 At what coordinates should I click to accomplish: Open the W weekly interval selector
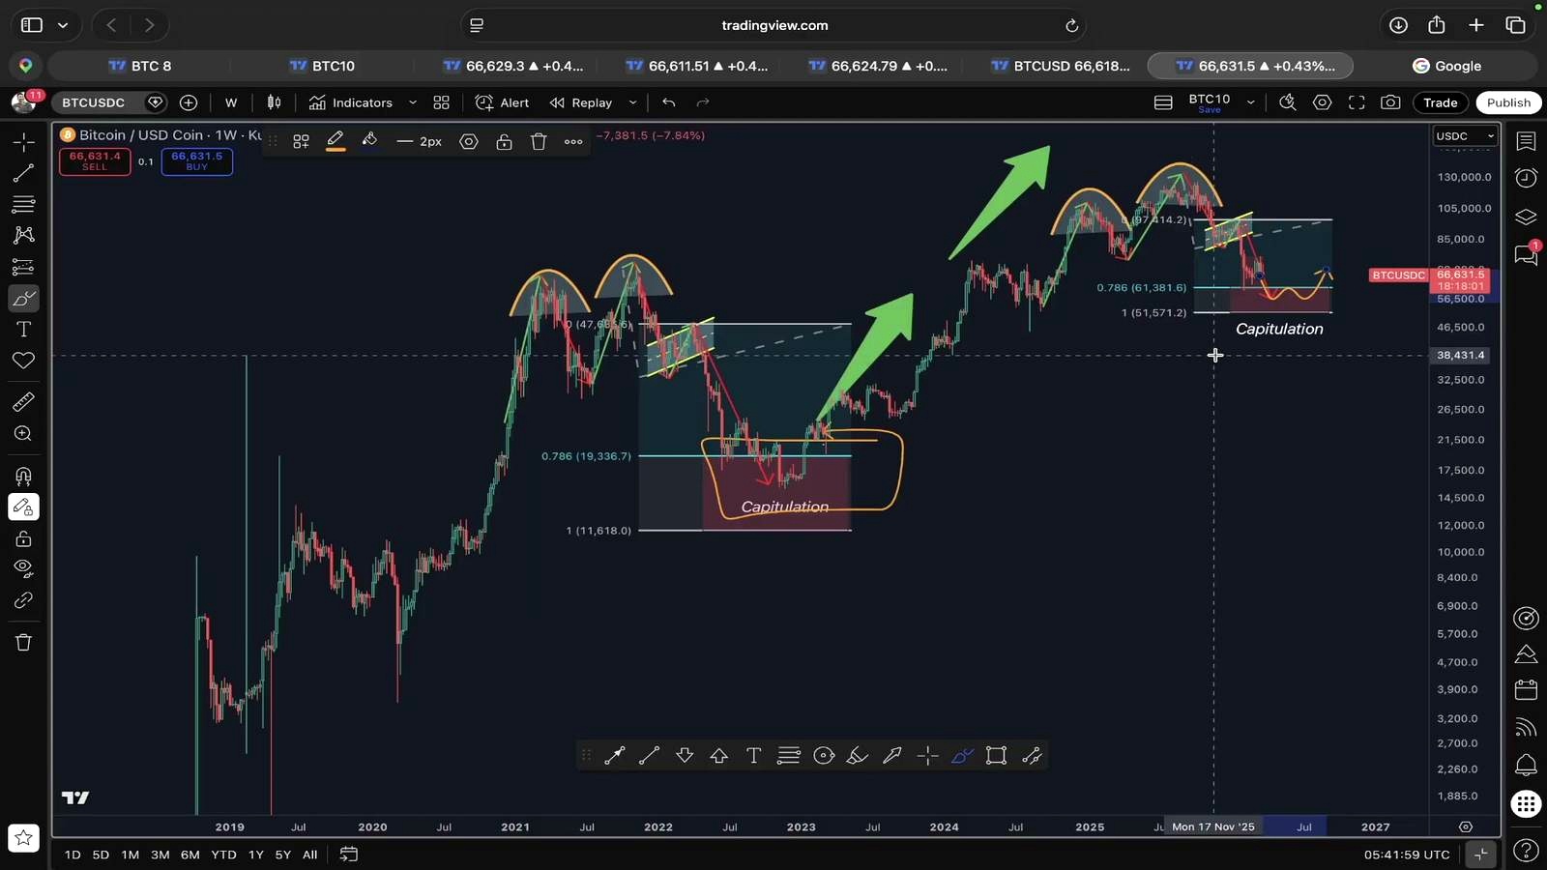point(231,102)
